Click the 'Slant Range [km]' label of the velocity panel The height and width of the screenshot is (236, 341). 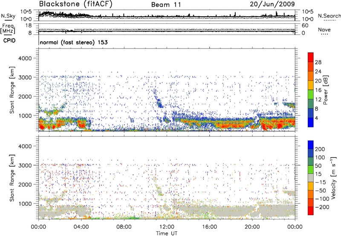point(12,178)
